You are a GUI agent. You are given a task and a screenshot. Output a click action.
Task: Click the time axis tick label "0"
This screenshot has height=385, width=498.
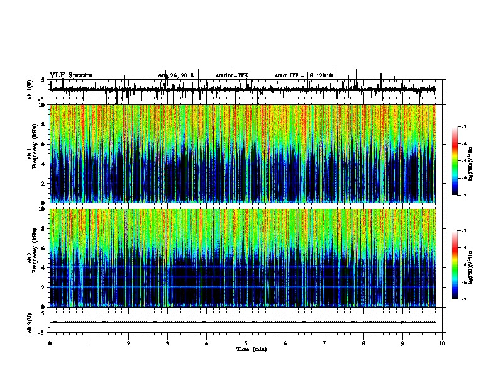50,343
